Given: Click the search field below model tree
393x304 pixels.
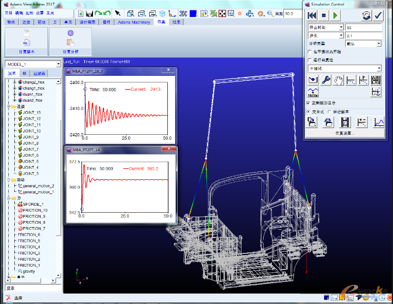Looking at the screenshot, I should [33, 288].
